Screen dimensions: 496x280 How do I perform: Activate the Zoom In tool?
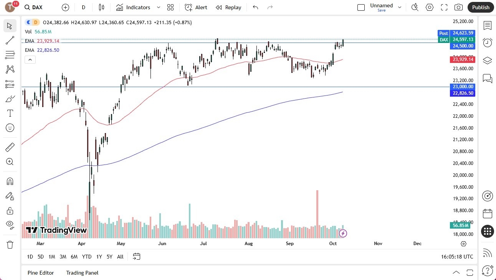[x=10, y=161]
